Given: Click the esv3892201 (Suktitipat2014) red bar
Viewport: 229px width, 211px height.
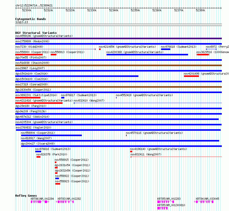Looking at the screenshot, I should click(28, 98).
